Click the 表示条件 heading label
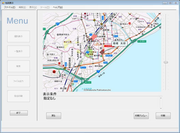 [50, 94]
